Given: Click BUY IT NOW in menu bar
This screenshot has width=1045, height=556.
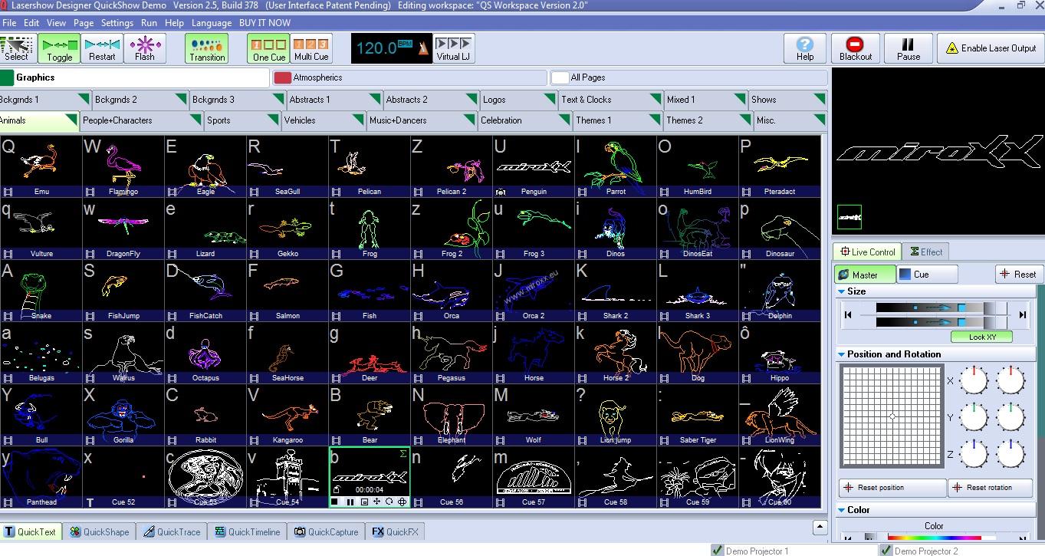Looking at the screenshot, I should (265, 23).
